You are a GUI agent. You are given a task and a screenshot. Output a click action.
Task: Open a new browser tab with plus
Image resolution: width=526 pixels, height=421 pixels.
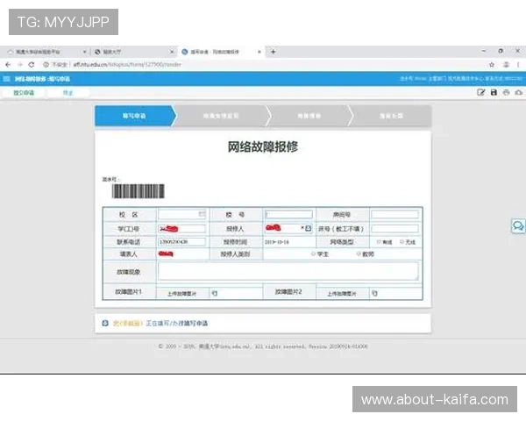(x=274, y=52)
